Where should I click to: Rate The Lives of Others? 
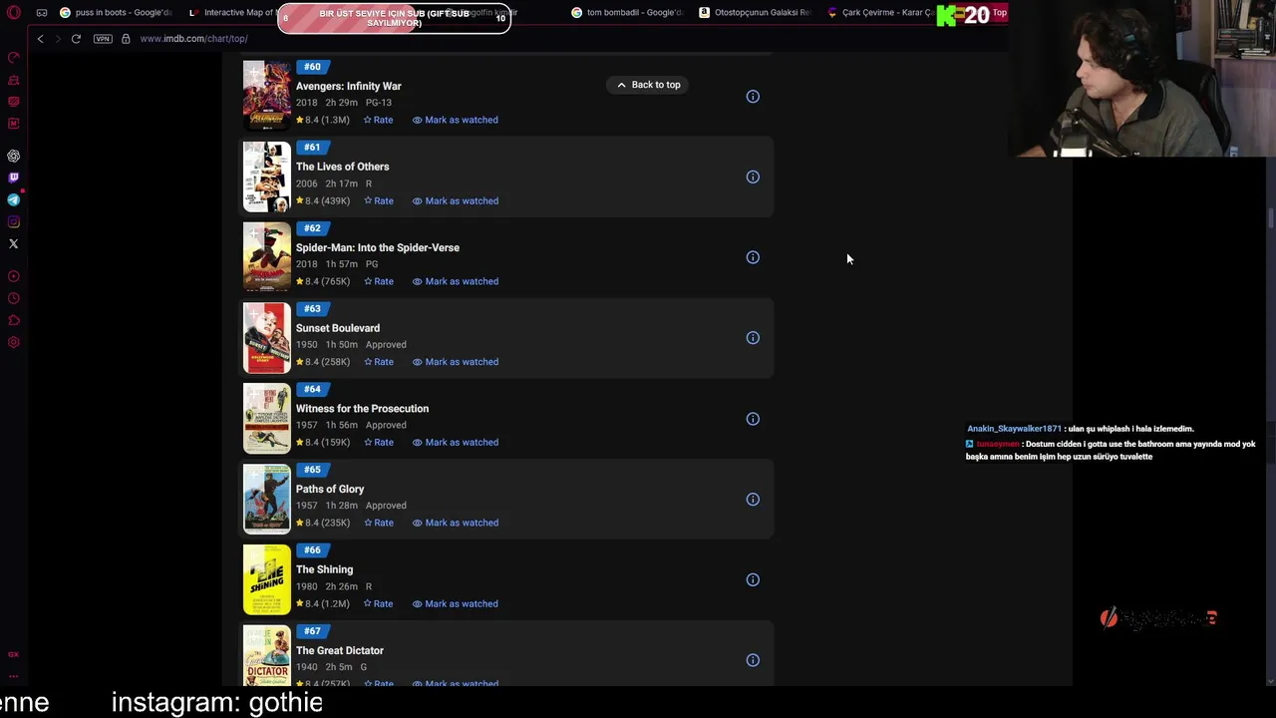point(378,200)
